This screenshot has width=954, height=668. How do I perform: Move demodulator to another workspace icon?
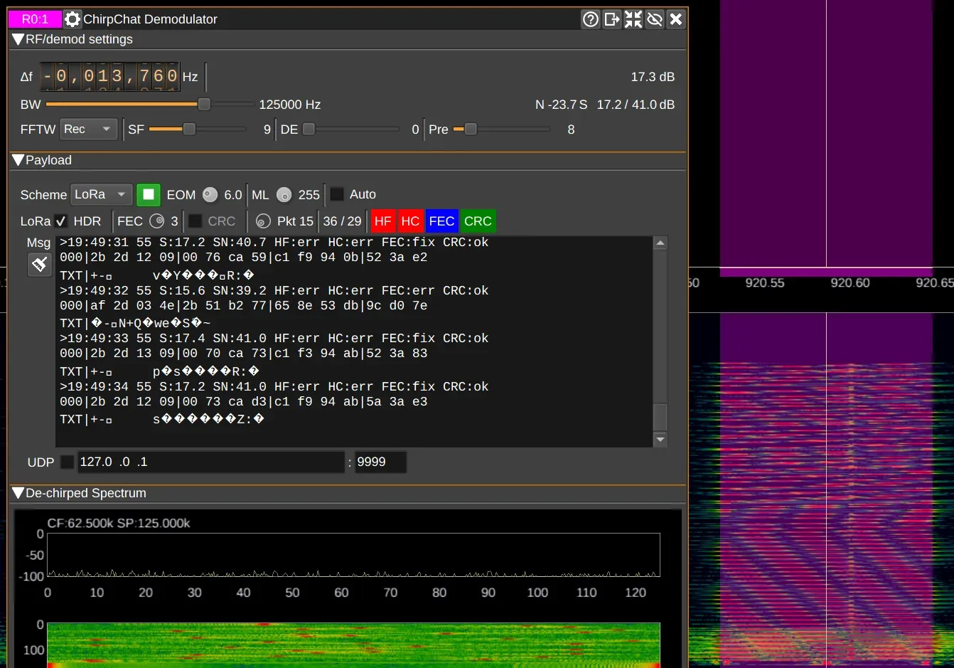pos(612,19)
